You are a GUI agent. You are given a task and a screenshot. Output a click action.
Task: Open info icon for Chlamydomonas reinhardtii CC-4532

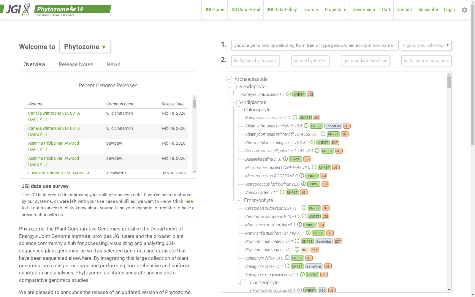(x=323, y=134)
